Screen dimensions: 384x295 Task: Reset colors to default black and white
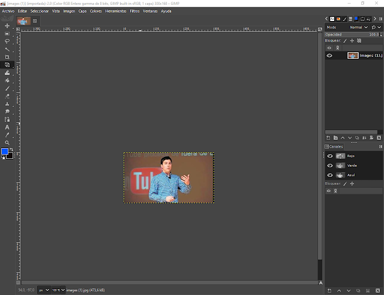(3, 158)
